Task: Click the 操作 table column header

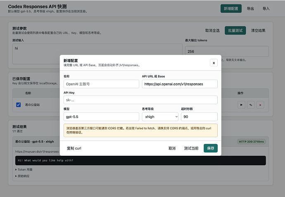Action: tap(240, 93)
